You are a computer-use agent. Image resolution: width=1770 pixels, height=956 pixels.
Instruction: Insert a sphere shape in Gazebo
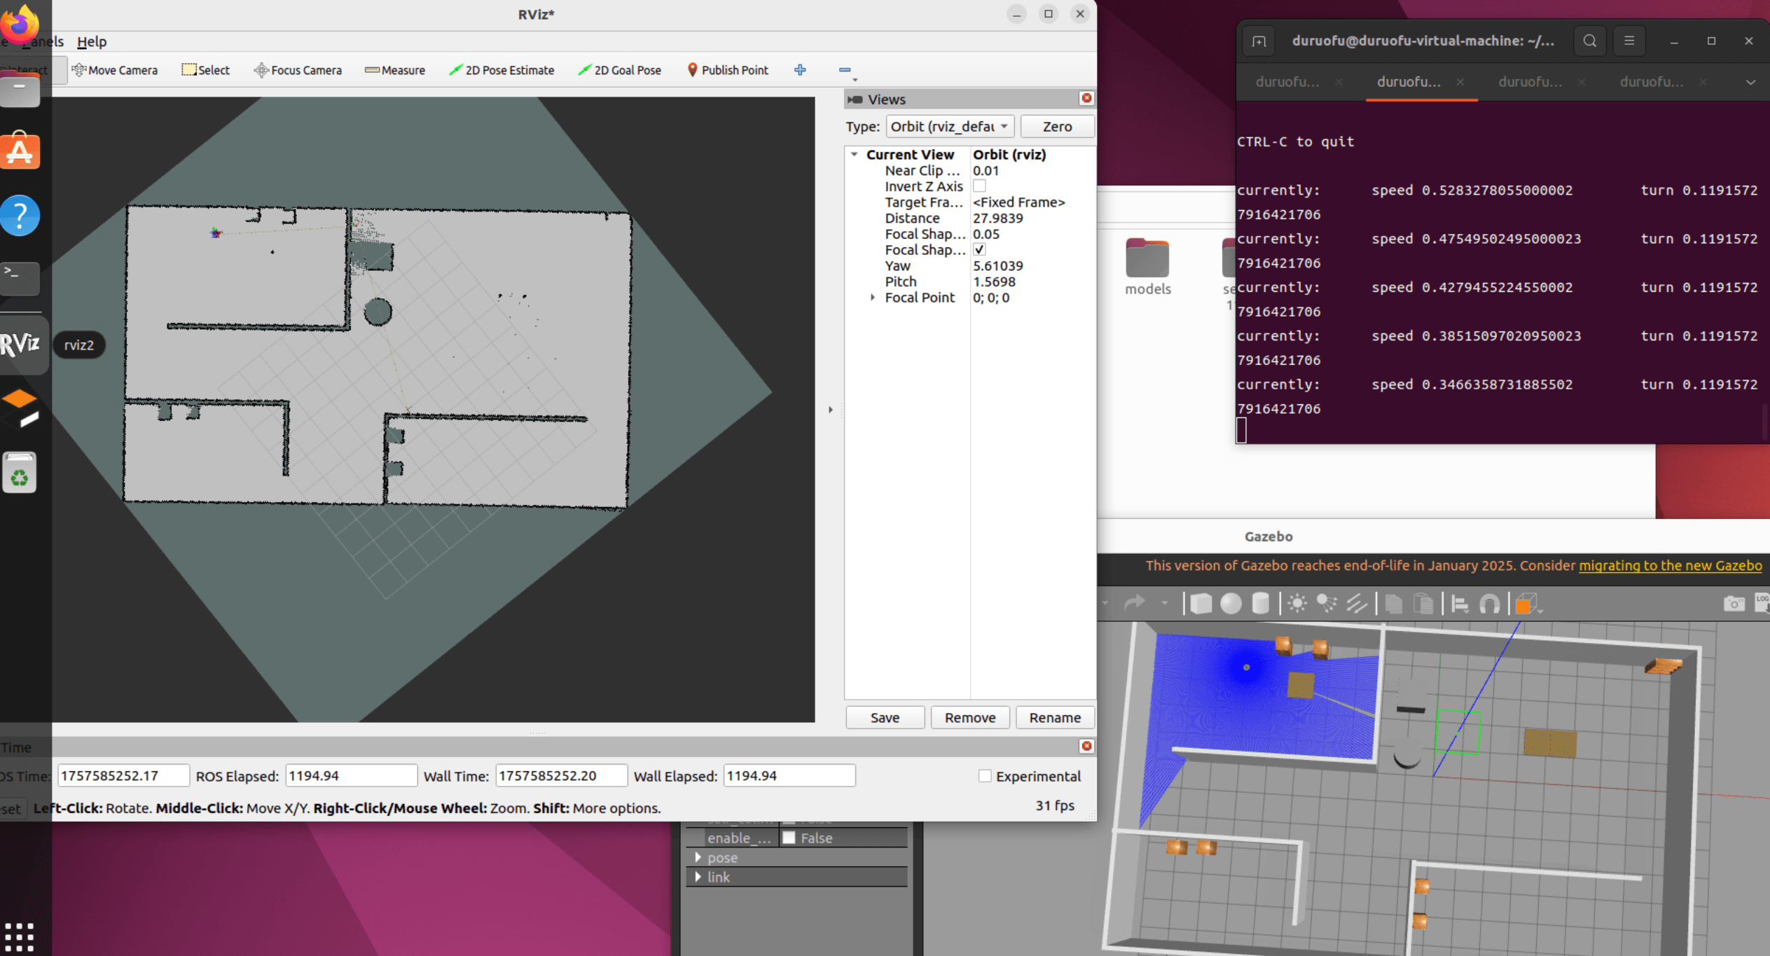1230,604
